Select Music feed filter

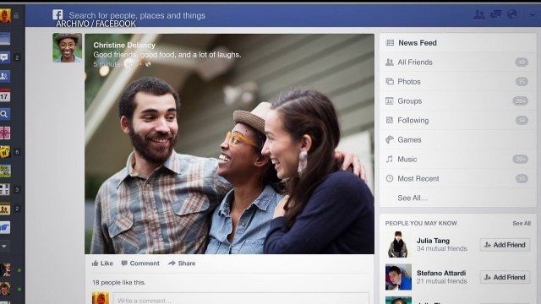tap(457, 160)
